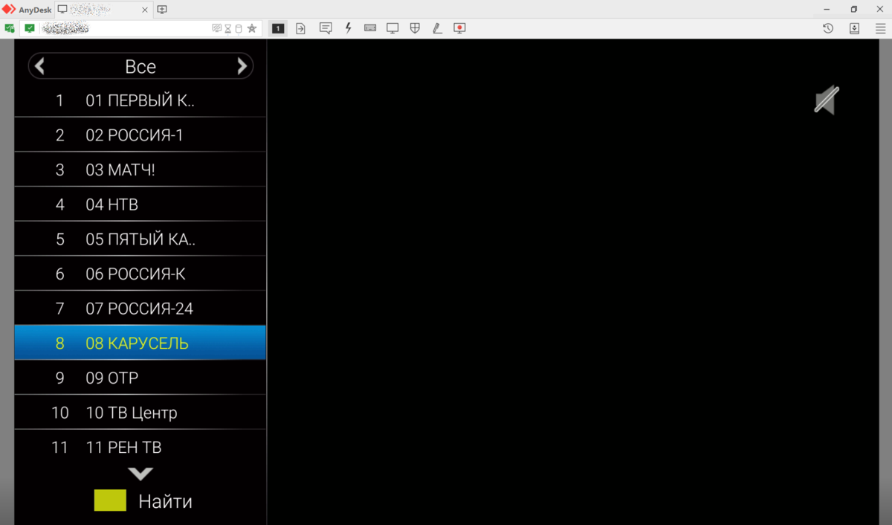The width and height of the screenshot is (892, 525).
Task: Select channel 06 РОССИЯ-К
Action: [140, 274]
